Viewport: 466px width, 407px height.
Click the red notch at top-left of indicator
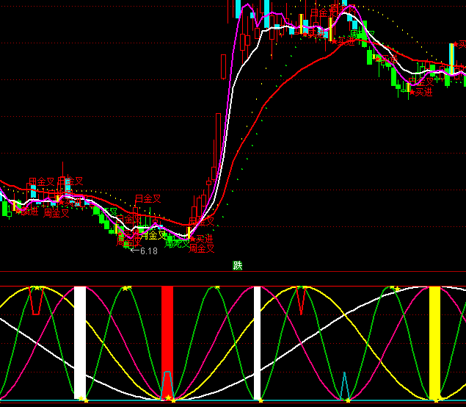(35, 301)
